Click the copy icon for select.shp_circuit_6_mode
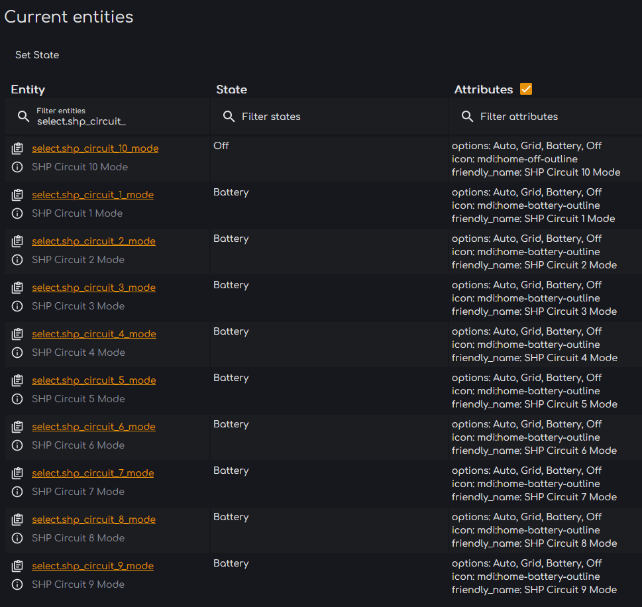 [x=18, y=427]
